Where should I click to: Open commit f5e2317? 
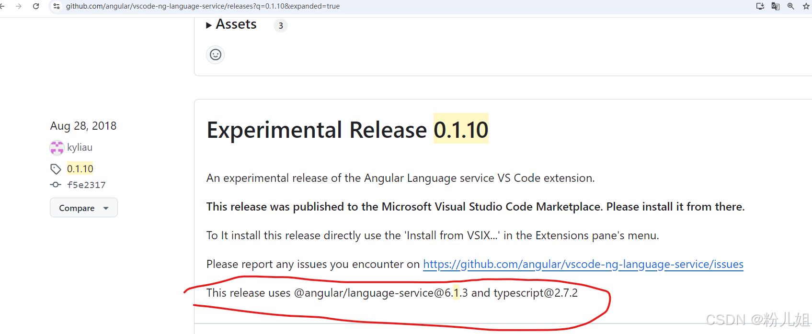tap(86, 185)
